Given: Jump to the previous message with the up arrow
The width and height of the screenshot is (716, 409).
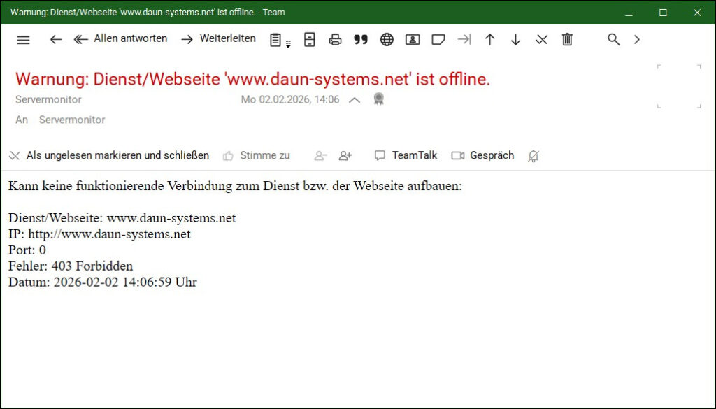Looking at the screenshot, I should coord(489,39).
